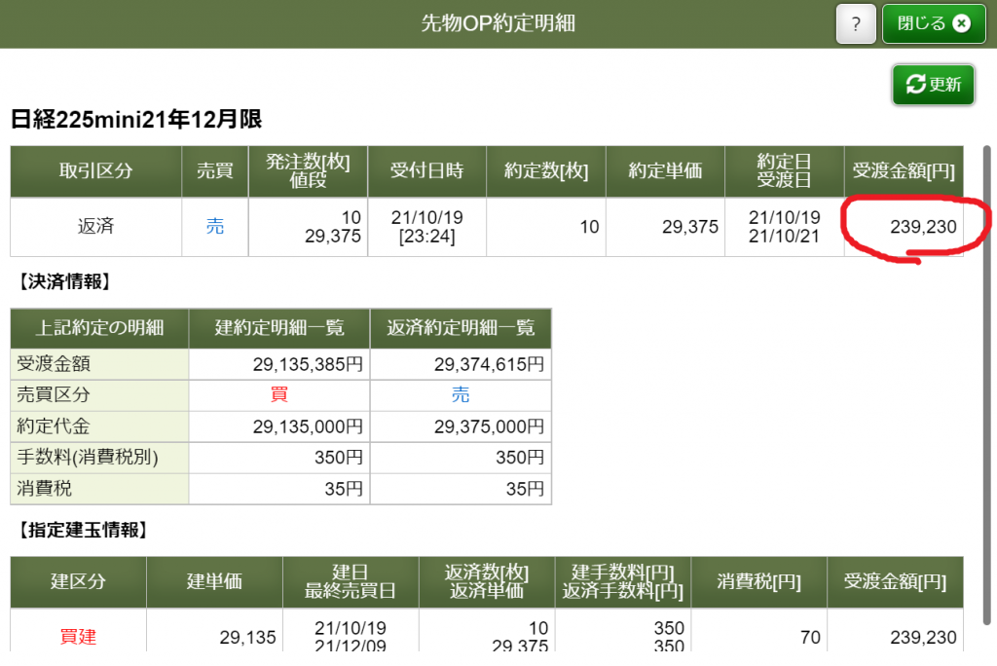Select the 受渡金額[円] header in top table
This screenshot has width=997, height=666.
(x=904, y=171)
